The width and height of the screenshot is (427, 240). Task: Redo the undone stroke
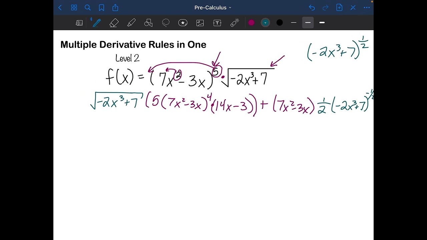[326, 8]
